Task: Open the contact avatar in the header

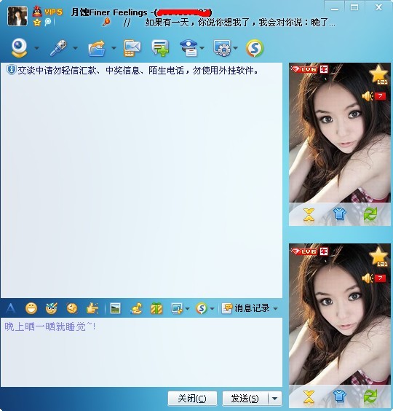Action: click(17, 16)
